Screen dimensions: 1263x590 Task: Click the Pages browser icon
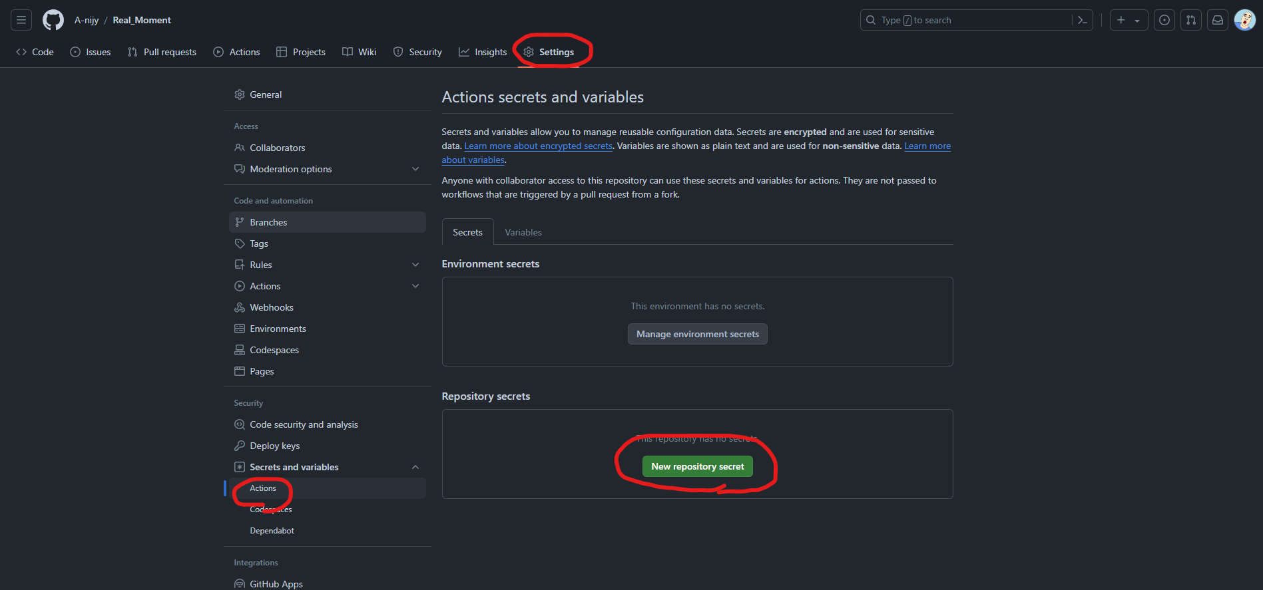[x=240, y=371]
